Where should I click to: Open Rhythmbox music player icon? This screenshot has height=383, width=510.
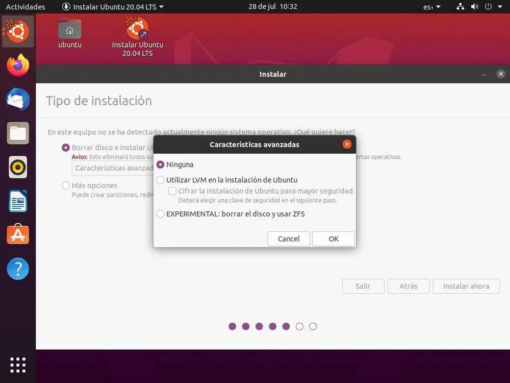(x=18, y=167)
